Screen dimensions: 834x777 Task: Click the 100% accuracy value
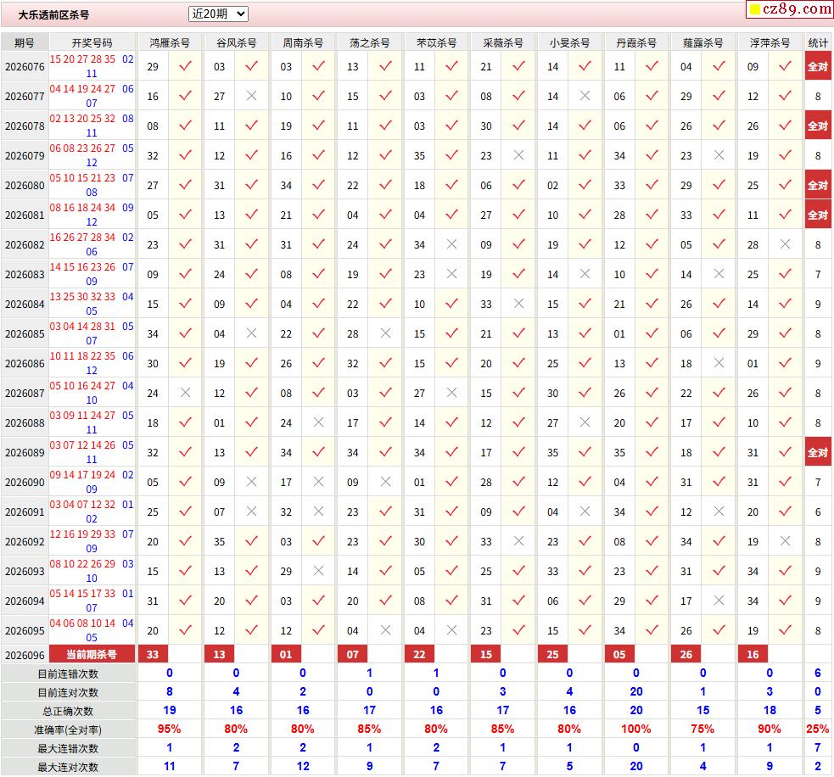click(x=636, y=729)
